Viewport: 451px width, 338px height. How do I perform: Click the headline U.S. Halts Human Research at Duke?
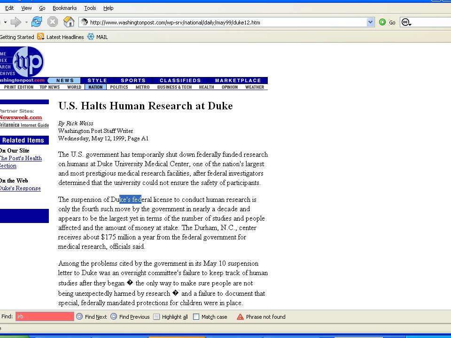tap(146, 106)
